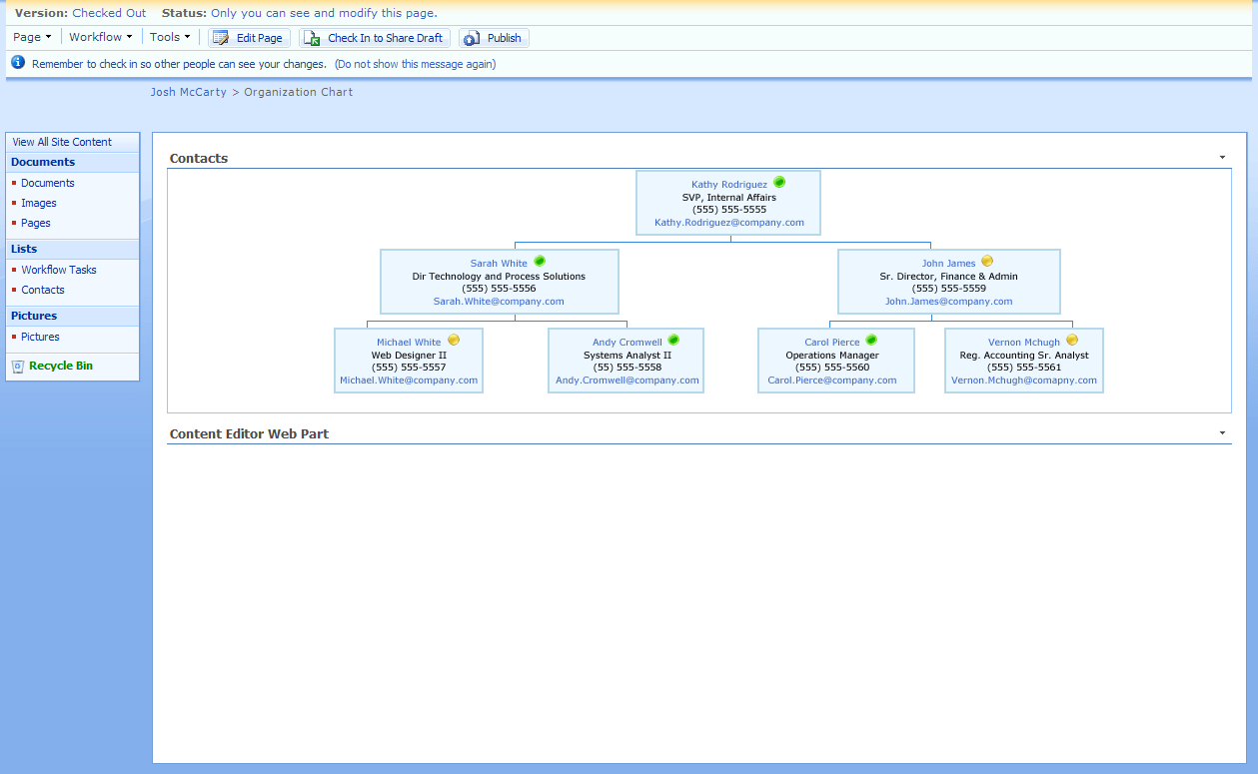This screenshot has width=1258, height=774.
Task: Click 'Web Designer II' title text
Action: point(409,356)
